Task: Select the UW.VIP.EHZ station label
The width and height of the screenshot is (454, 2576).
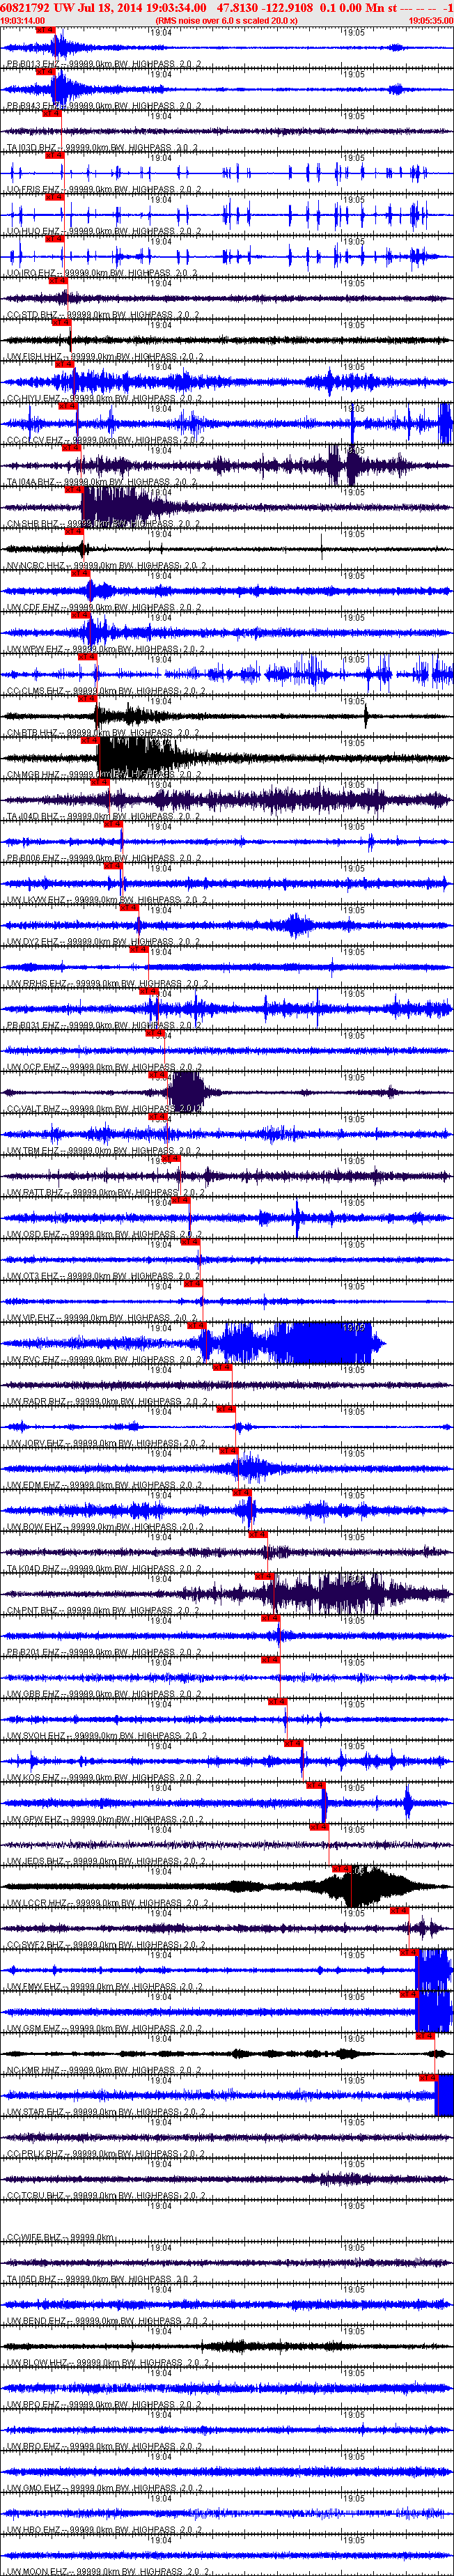Action: pyautogui.click(x=104, y=1319)
